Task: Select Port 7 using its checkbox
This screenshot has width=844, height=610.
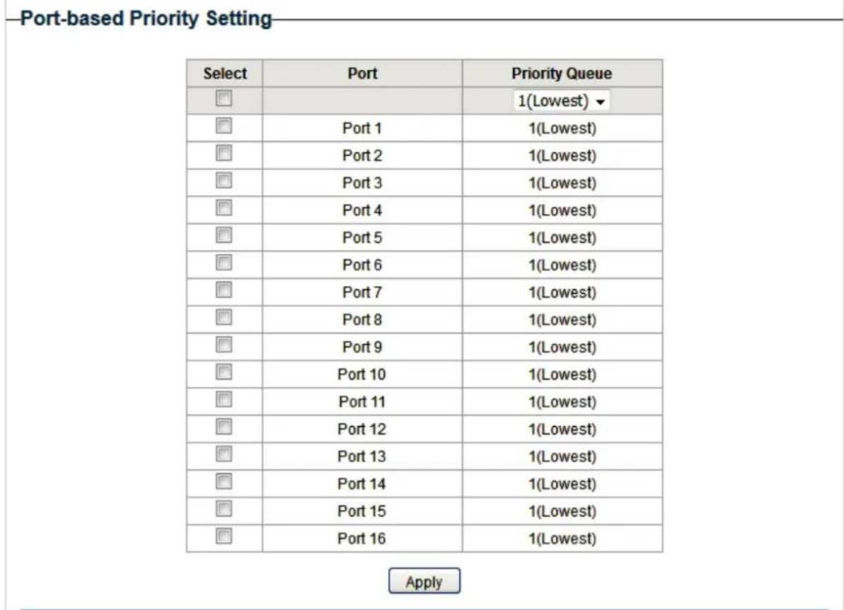Action: coord(224,289)
